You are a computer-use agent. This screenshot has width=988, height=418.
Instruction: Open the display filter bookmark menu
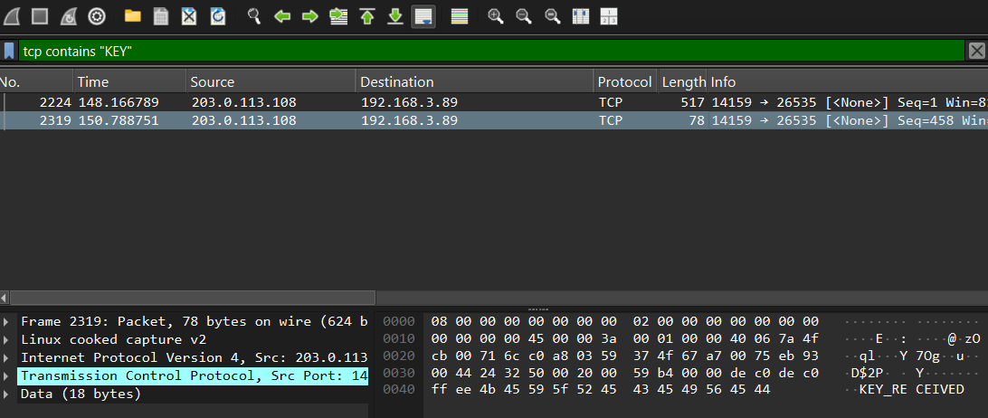pyautogui.click(x=9, y=51)
